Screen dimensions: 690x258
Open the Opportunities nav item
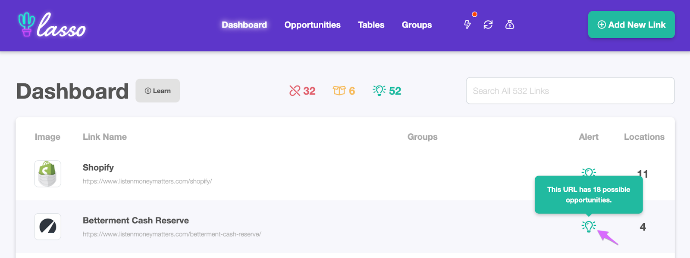pyautogui.click(x=312, y=25)
